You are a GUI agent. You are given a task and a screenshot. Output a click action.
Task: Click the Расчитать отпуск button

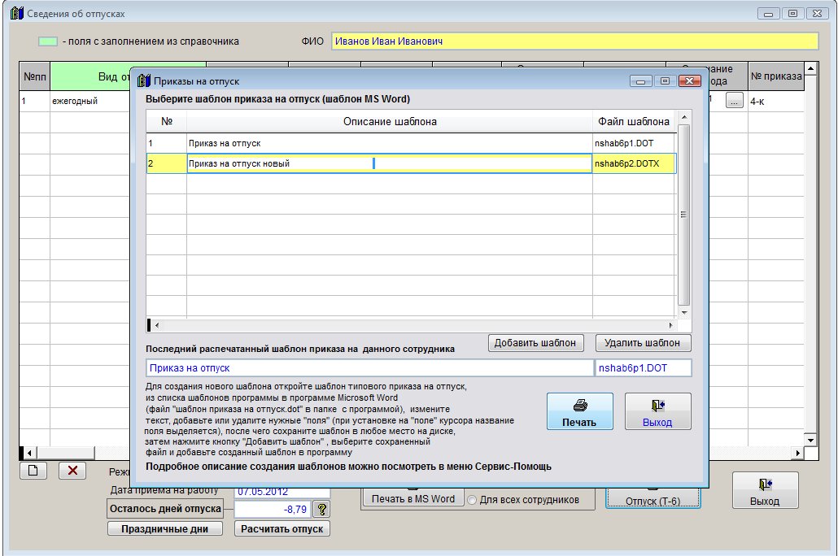point(282,528)
